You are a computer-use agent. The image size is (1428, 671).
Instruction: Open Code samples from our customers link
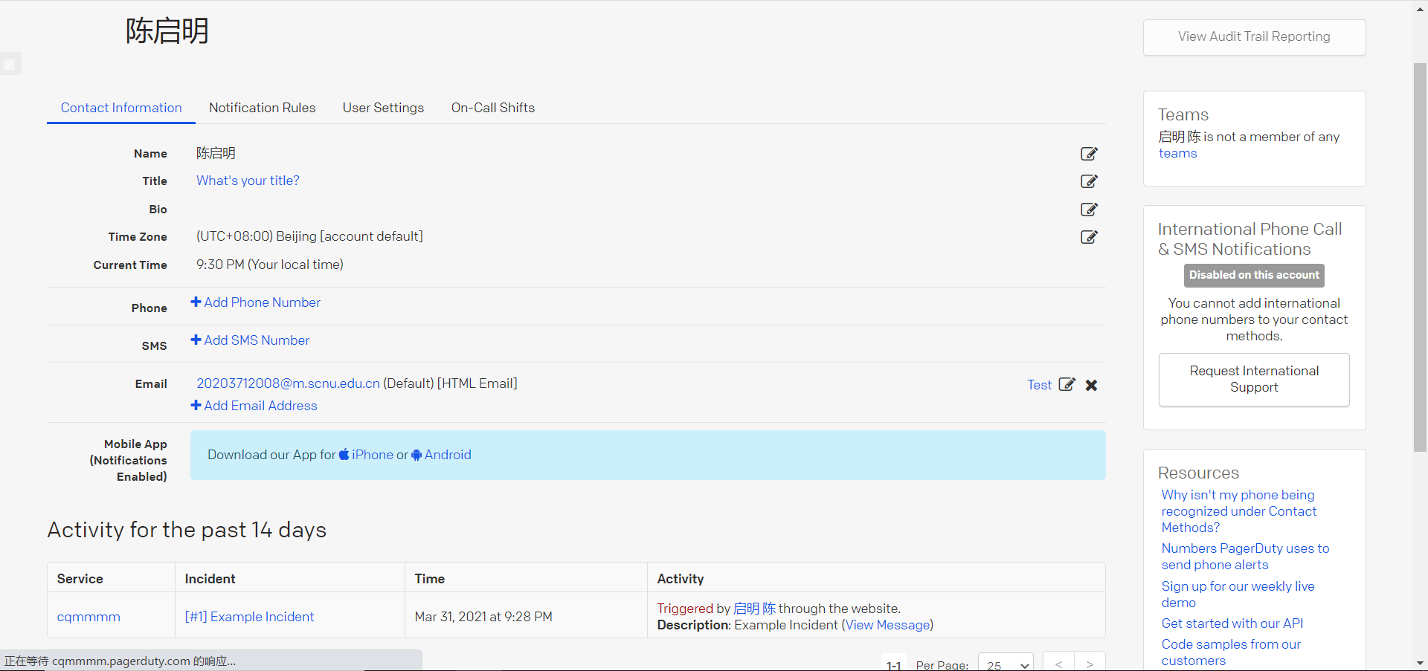click(x=1231, y=652)
